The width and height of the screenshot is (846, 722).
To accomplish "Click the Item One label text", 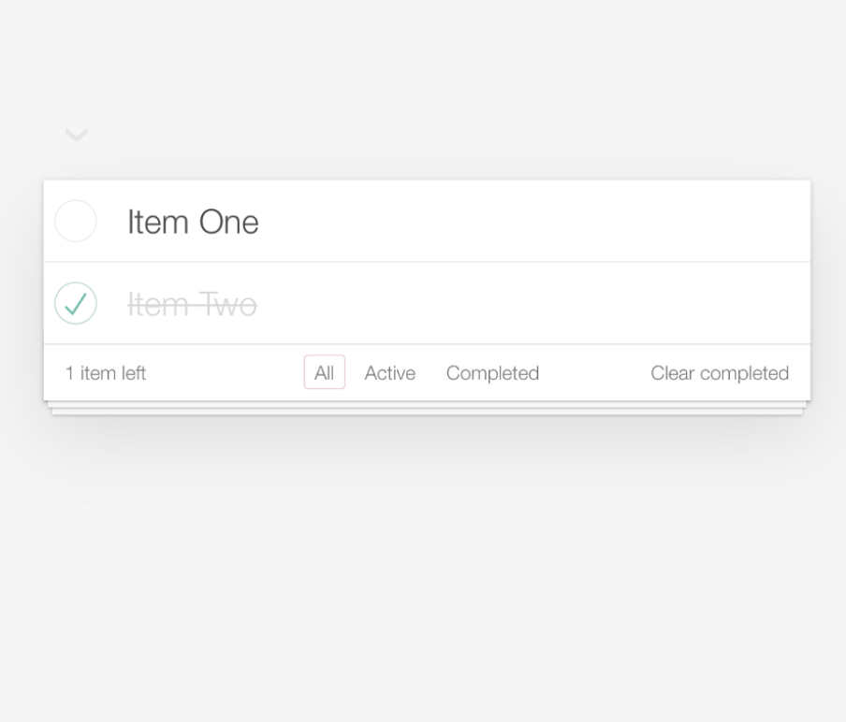I will (193, 223).
